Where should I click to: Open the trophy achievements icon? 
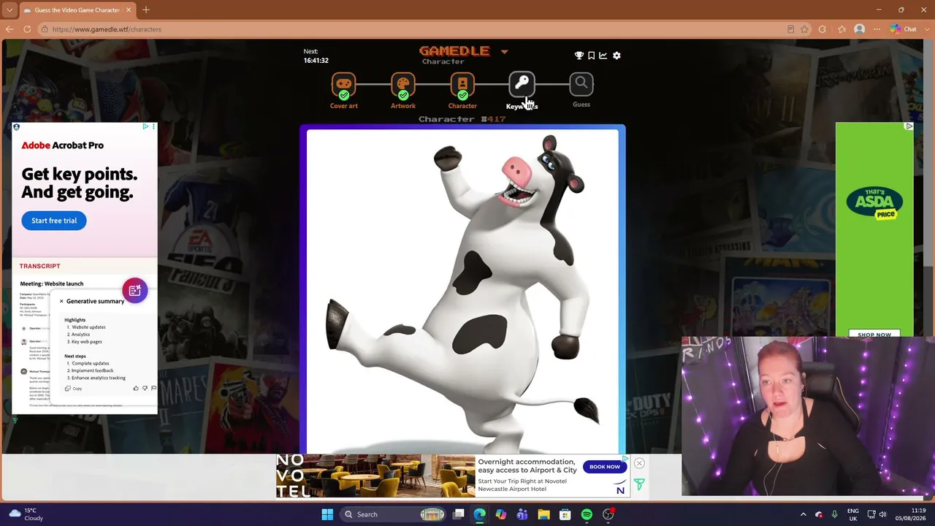coord(579,56)
